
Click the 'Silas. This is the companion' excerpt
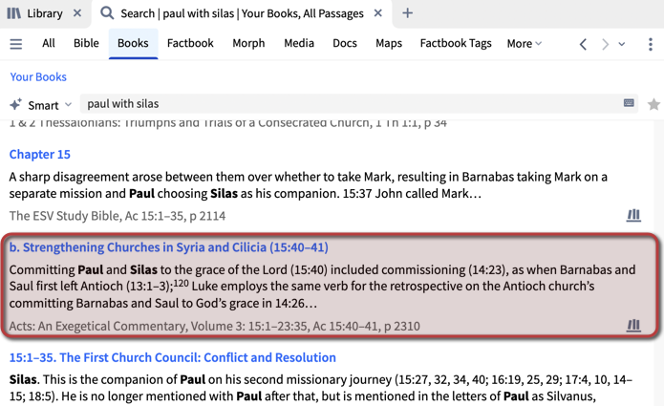pos(321,388)
